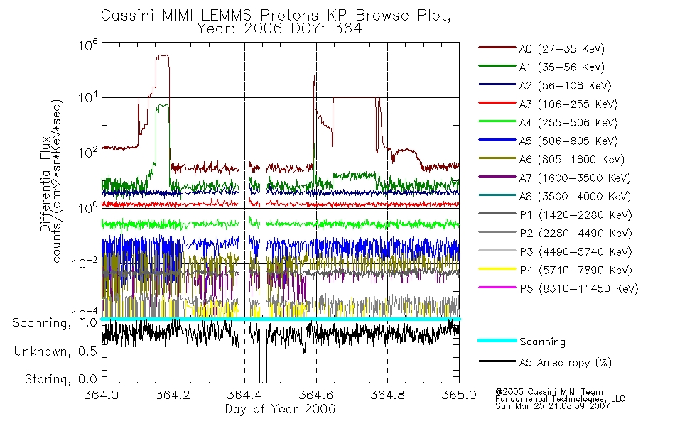Click the cyan Scanning legend line swatch

click(x=497, y=340)
